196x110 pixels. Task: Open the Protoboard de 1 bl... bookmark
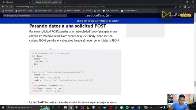point(72,11)
